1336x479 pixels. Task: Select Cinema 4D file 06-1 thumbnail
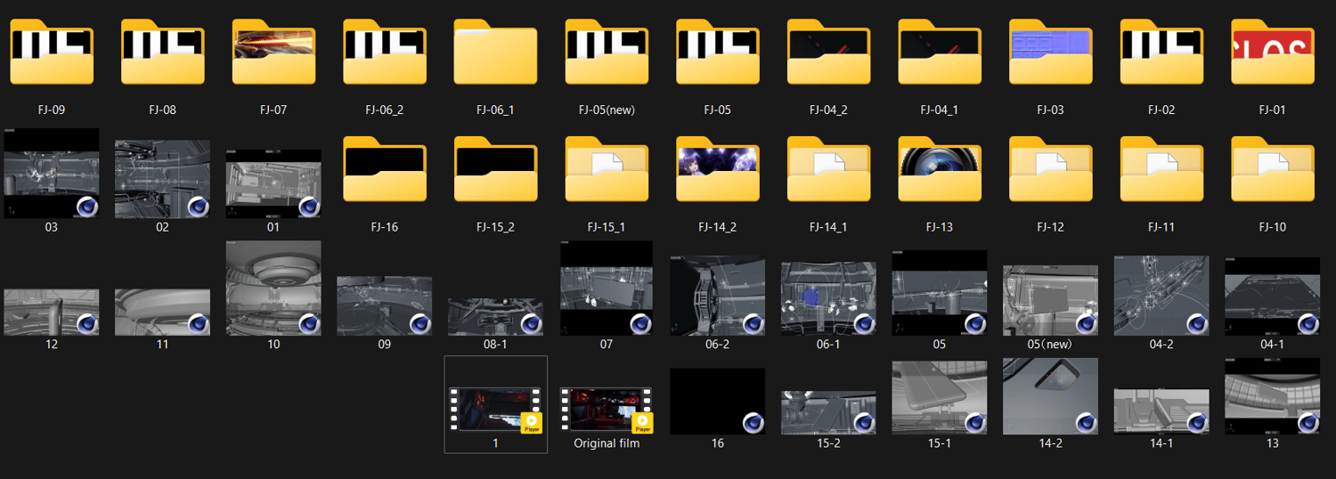click(828, 298)
